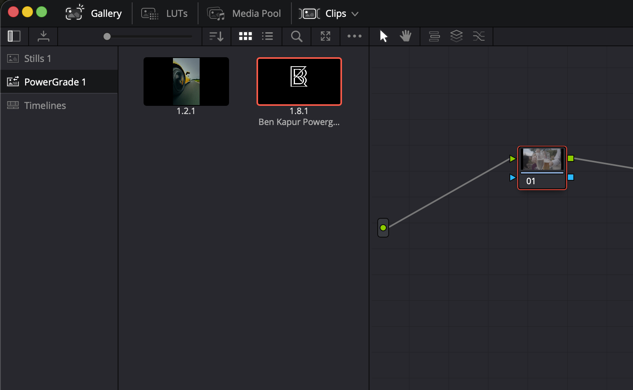This screenshot has height=390, width=633.
Task: Toggle the gallery album sidebar icon
Action: pyautogui.click(x=14, y=36)
